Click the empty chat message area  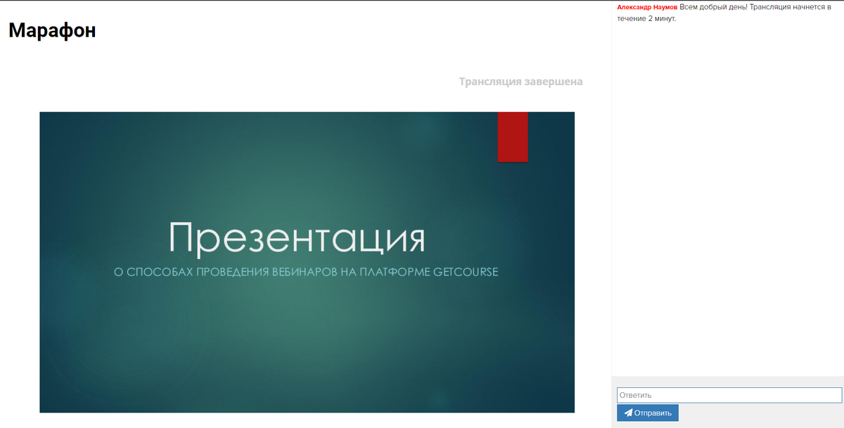pos(728,197)
